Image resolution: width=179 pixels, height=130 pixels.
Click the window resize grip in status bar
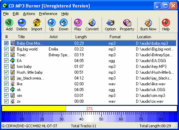click(x=175, y=127)
